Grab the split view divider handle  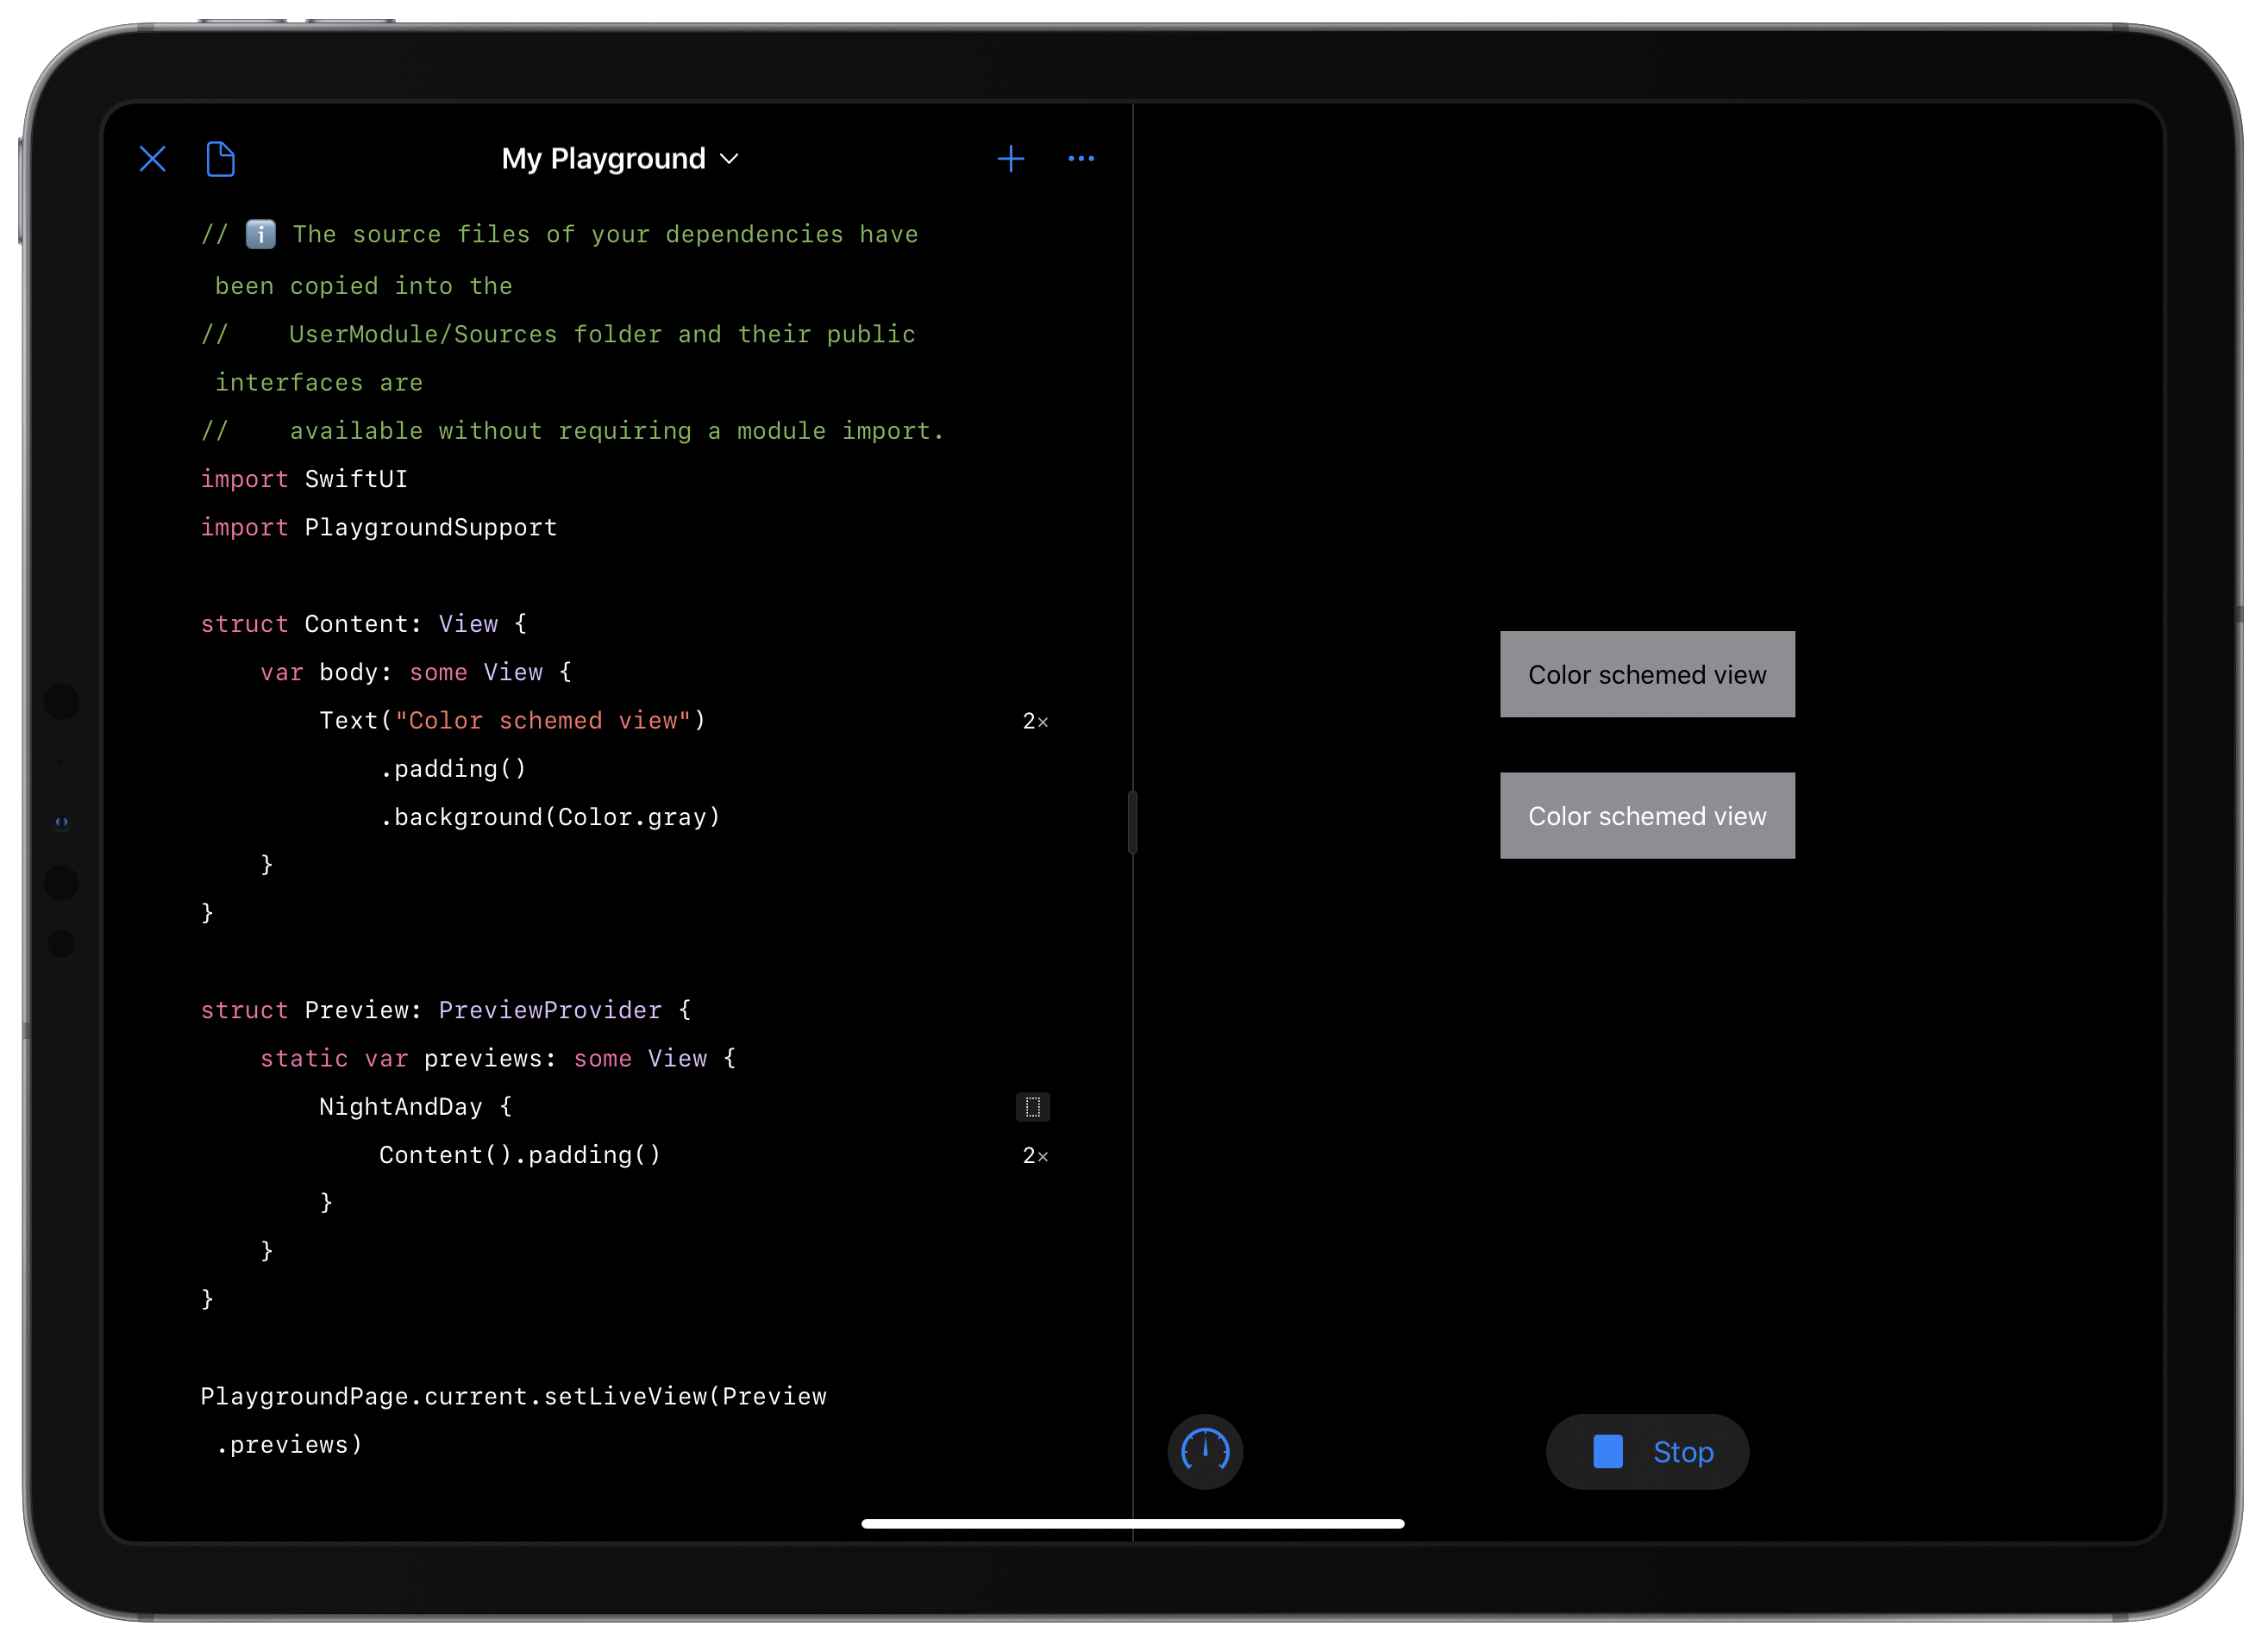pos(1132,823)
